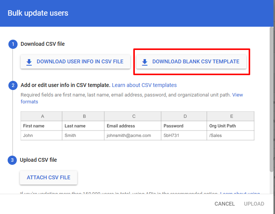Click the step 2 number circle

coord(13,85)
